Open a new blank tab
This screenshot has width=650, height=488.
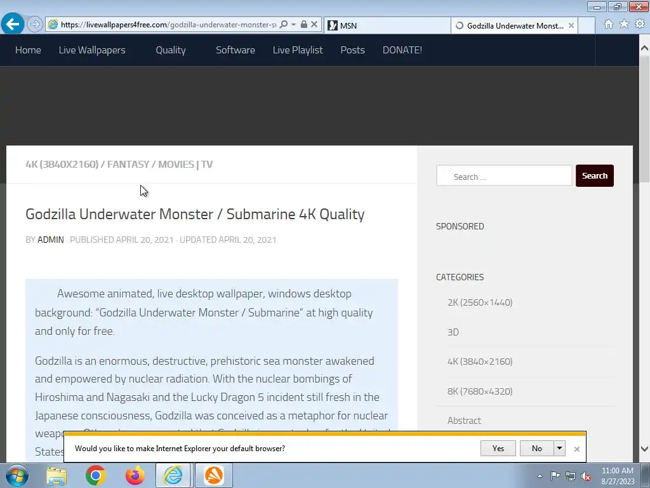[587, 25]
